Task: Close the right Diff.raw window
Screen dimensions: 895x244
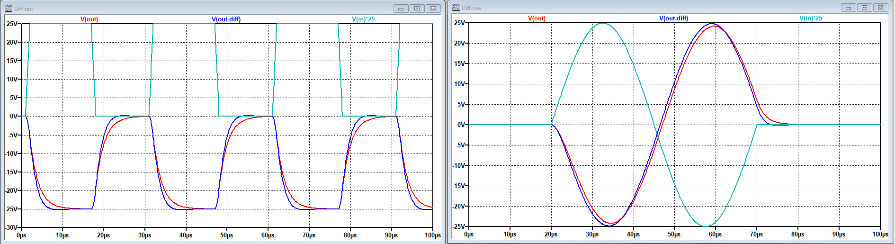Action: [x=880, y=8]
